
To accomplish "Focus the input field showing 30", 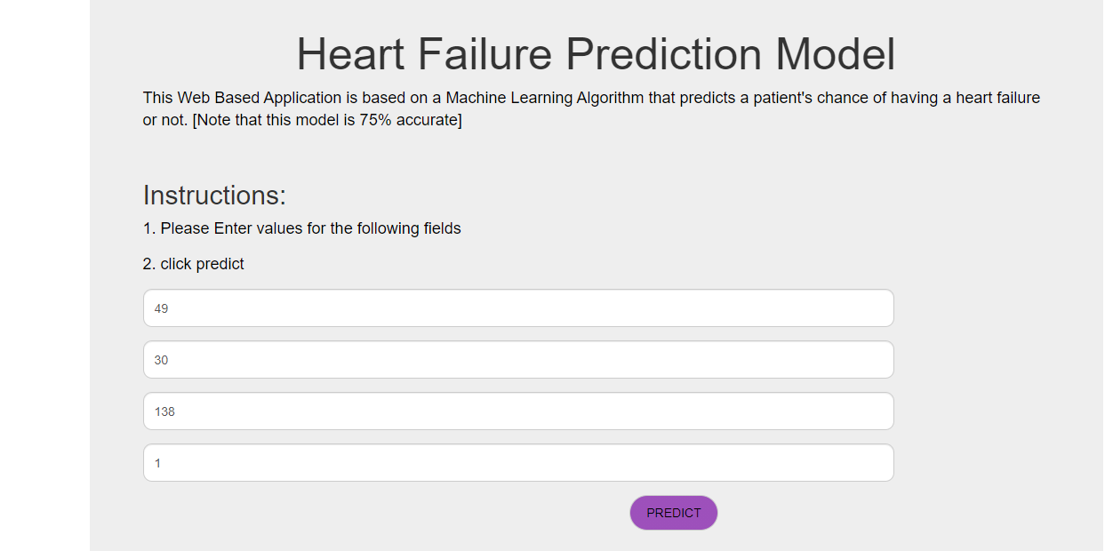I will coord(518,360).
